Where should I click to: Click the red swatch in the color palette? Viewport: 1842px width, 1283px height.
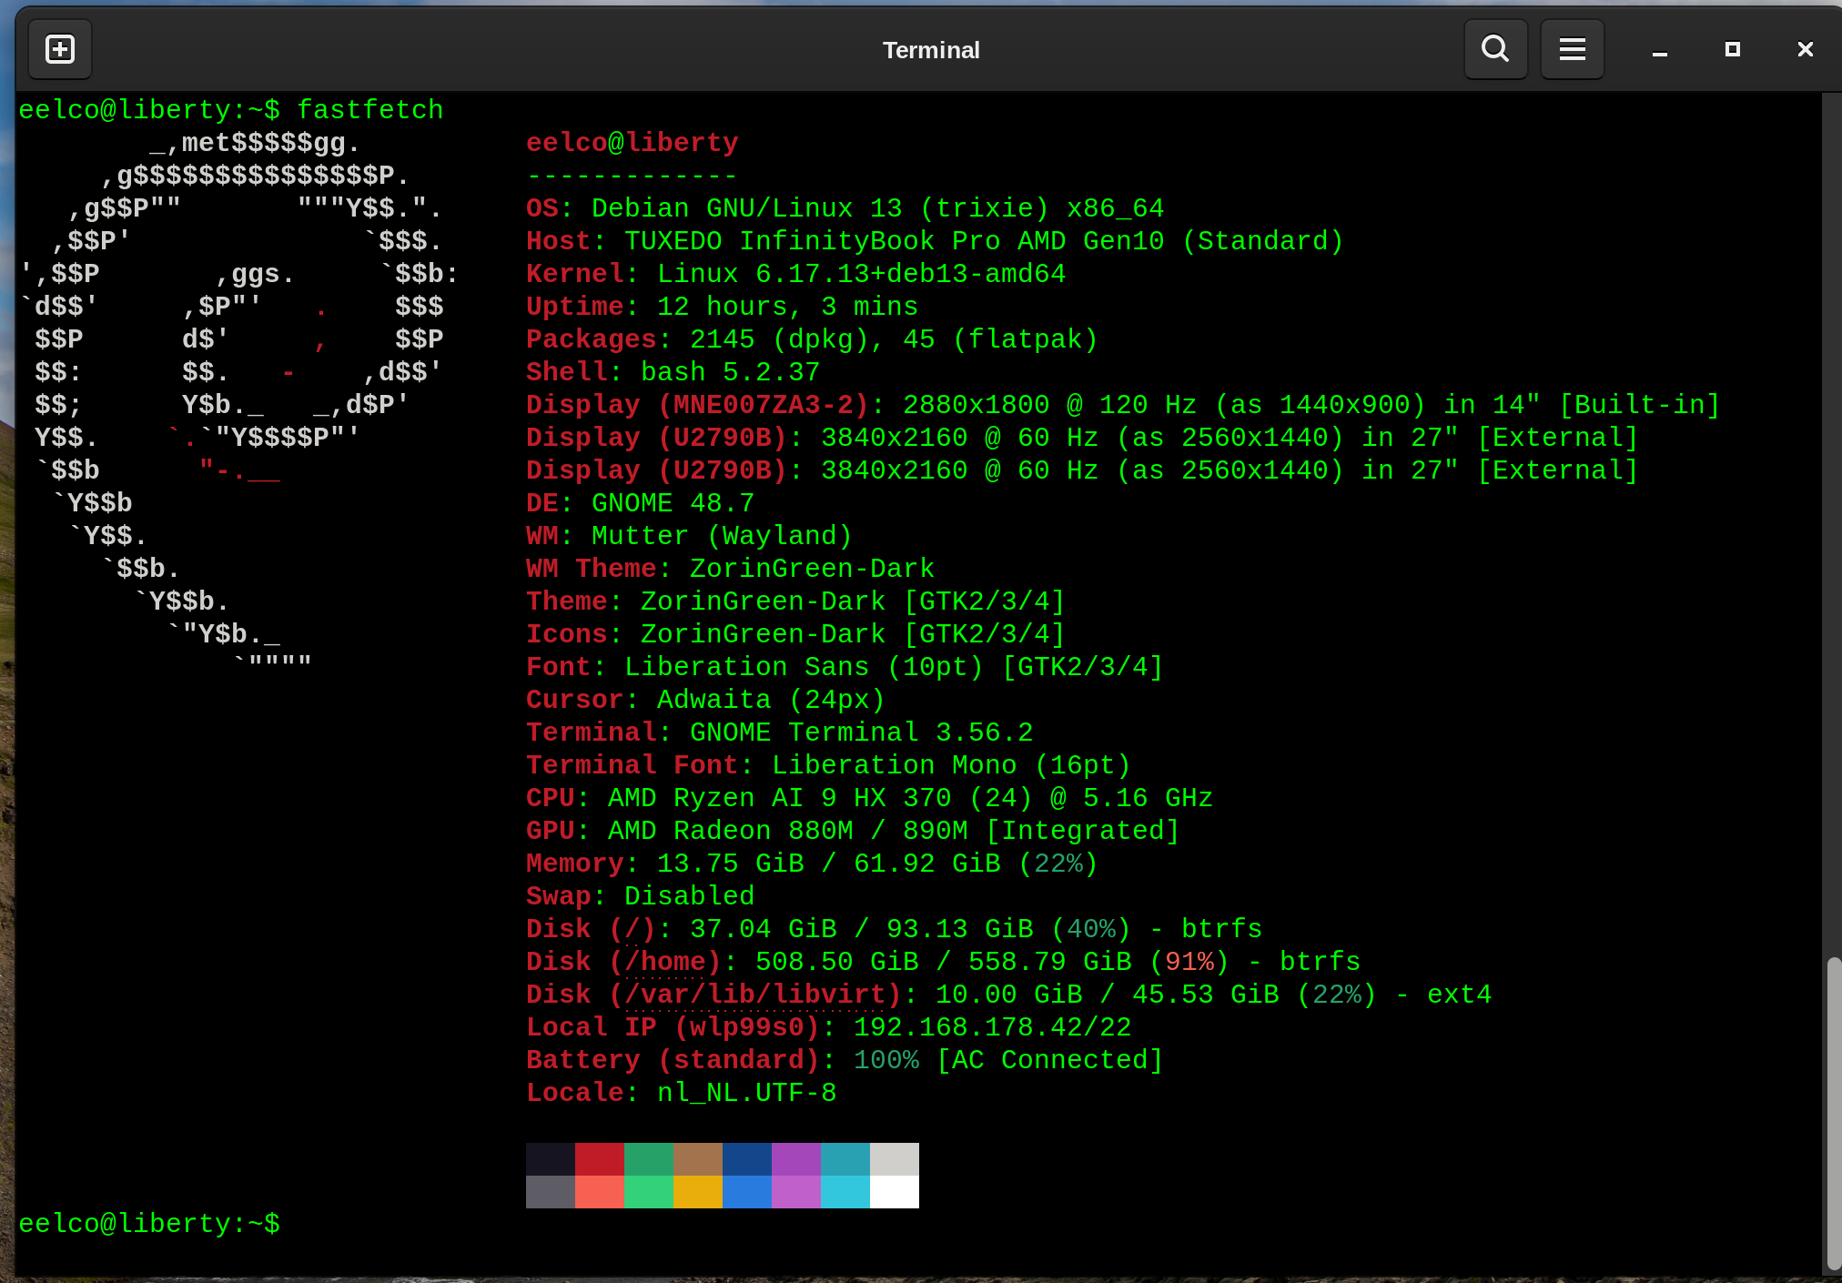[599, 1160]
